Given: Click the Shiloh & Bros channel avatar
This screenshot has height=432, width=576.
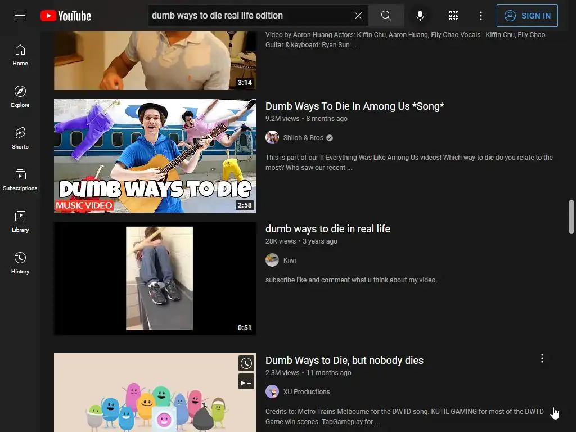Looking at the screenshot, I should click(272, 137).
